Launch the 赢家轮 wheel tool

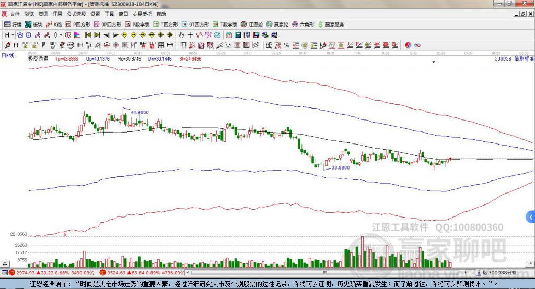277,24
